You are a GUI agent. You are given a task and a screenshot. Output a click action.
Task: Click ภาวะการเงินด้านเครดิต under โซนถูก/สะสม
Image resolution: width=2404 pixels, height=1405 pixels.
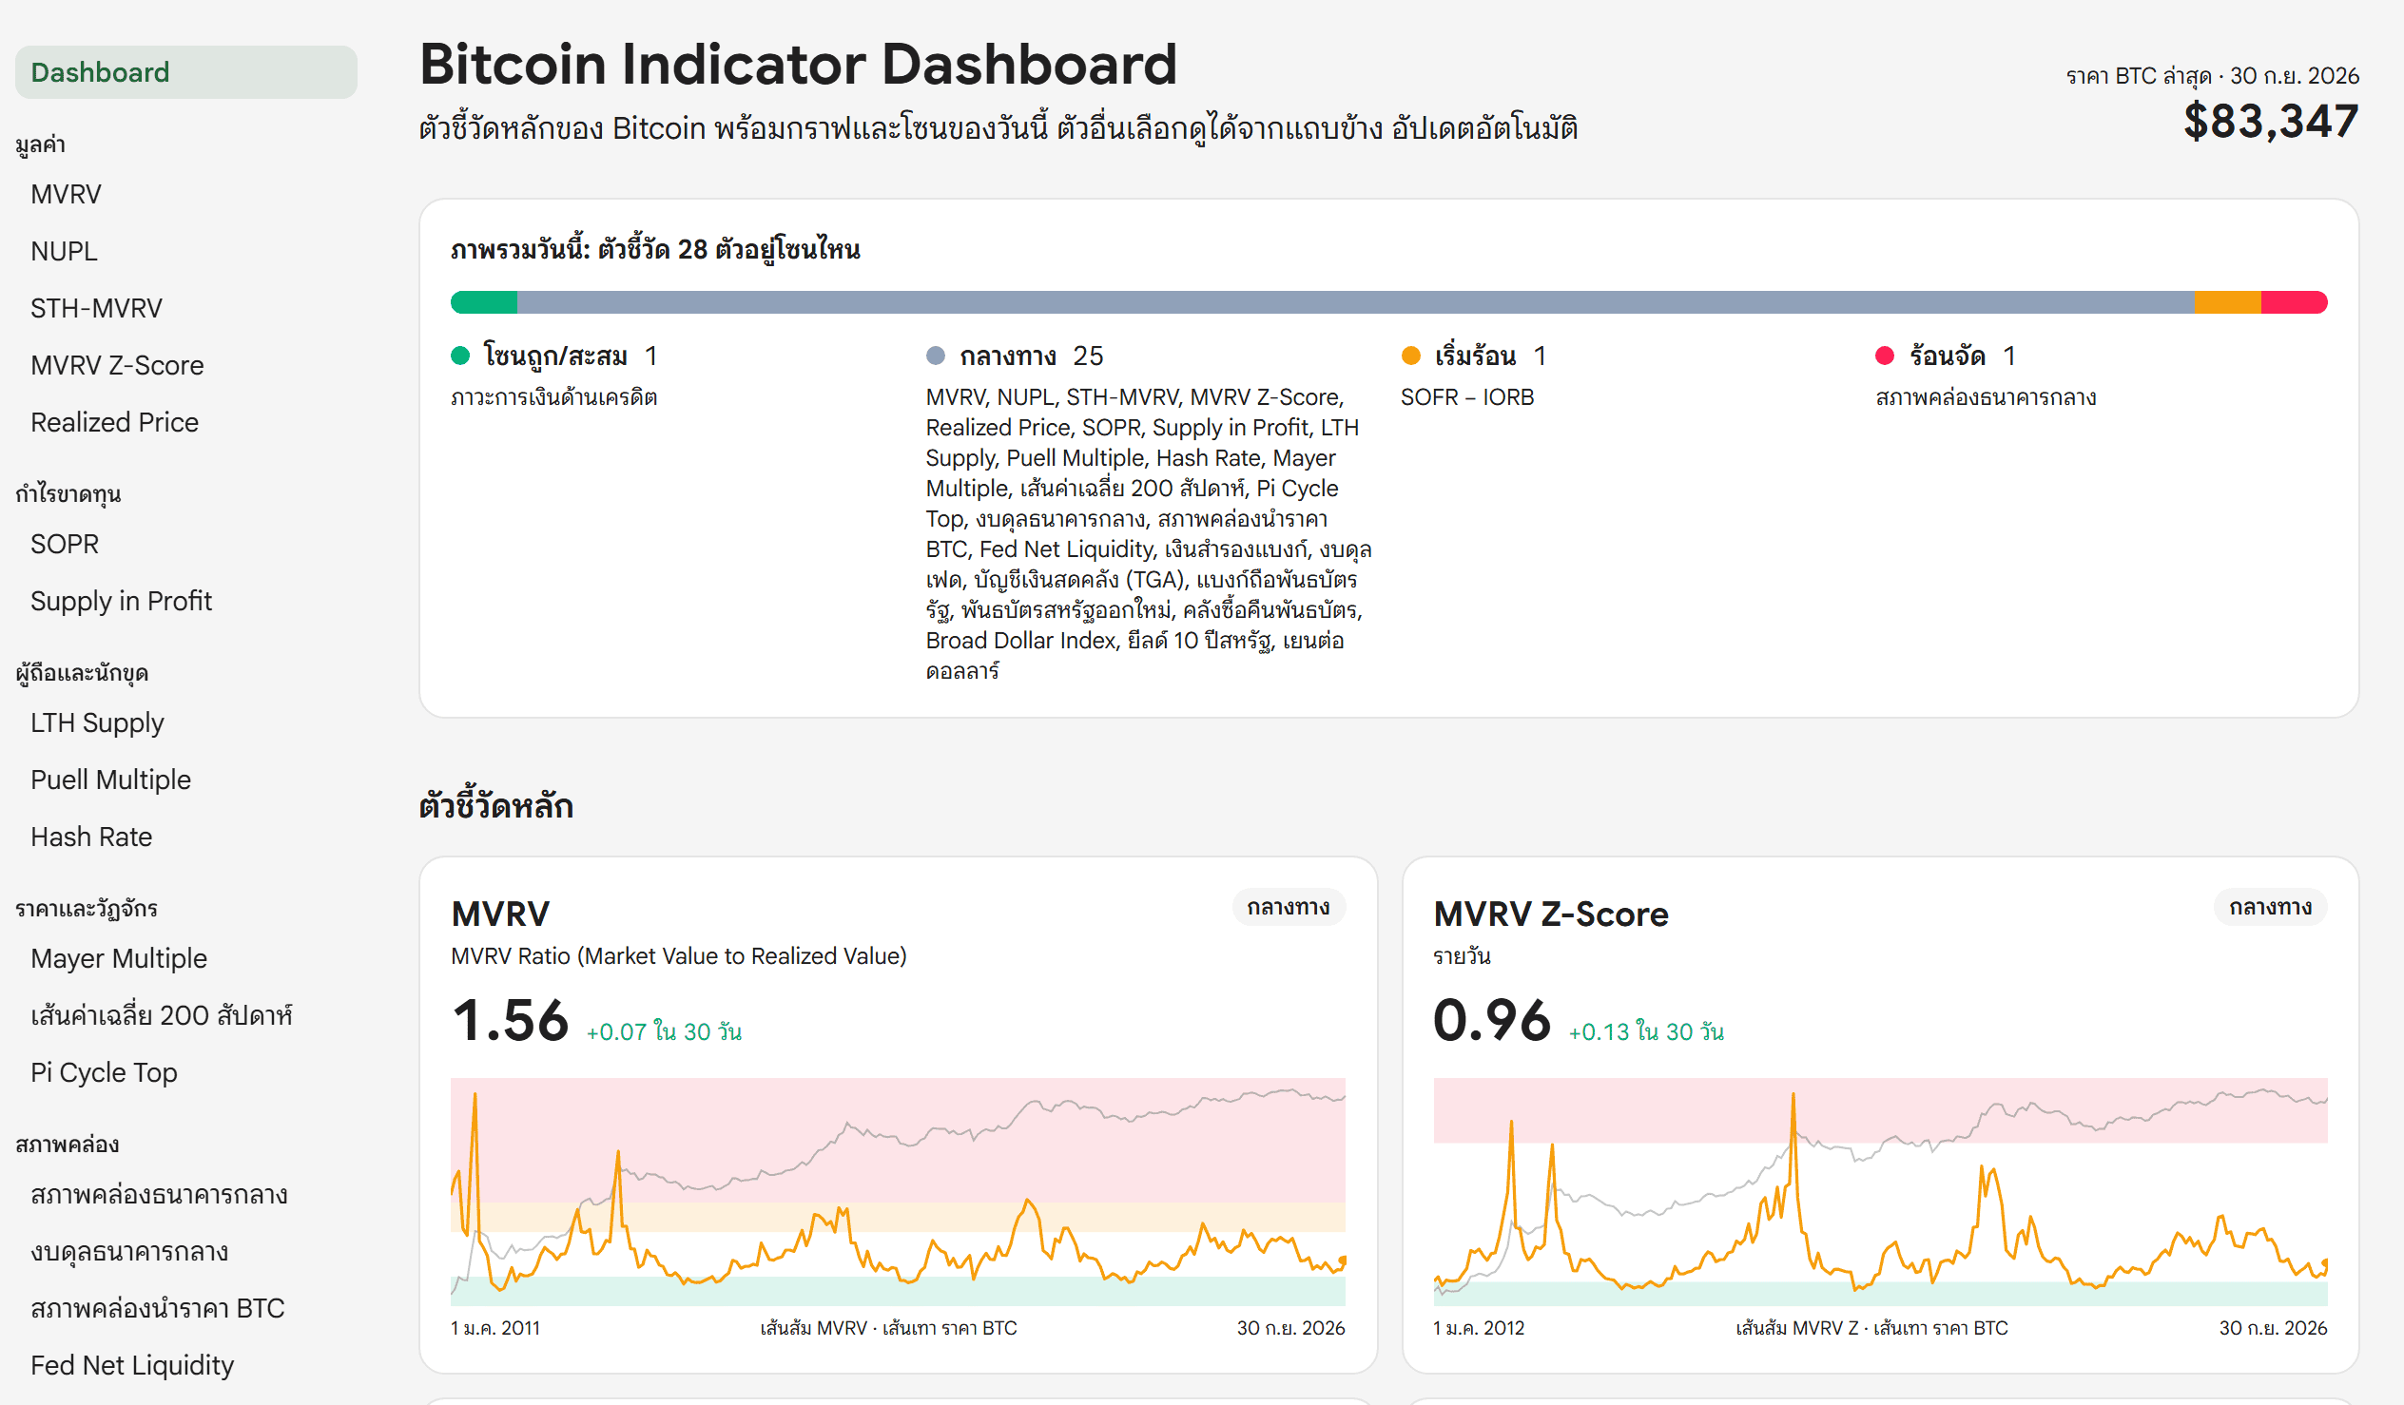tap(554, 397)
